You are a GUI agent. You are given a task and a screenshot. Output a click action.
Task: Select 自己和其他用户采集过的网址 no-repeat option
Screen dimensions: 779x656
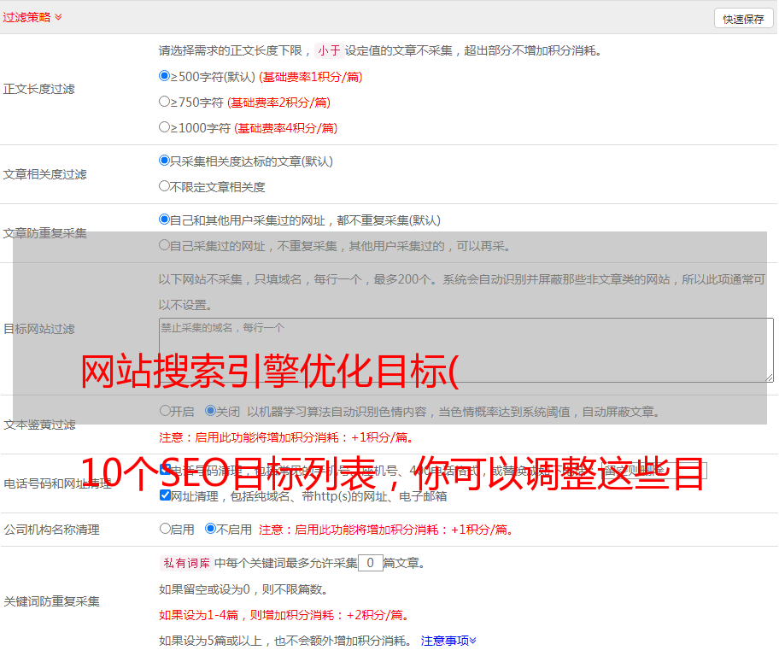[164, 220]
